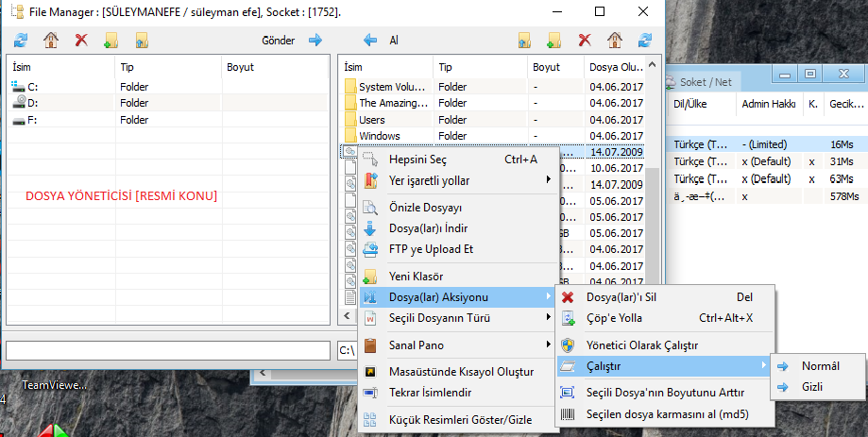Viewport: 868px width, 437px height.
Task: Open the Dosya(lar) Aksiyonu submenu
Action: 458,297
